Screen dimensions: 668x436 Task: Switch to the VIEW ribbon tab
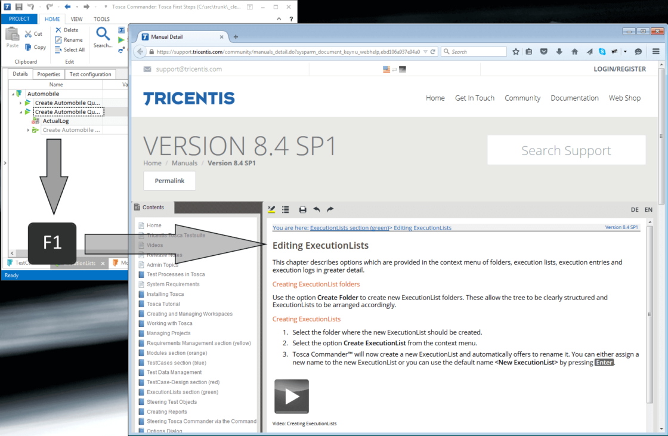(x=77, y=19)
